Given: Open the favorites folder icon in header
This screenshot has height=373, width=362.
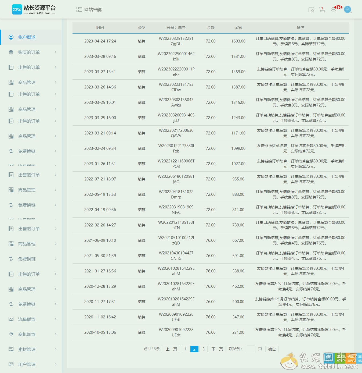Looking at the screenshot, I should [x=311, y=10].
